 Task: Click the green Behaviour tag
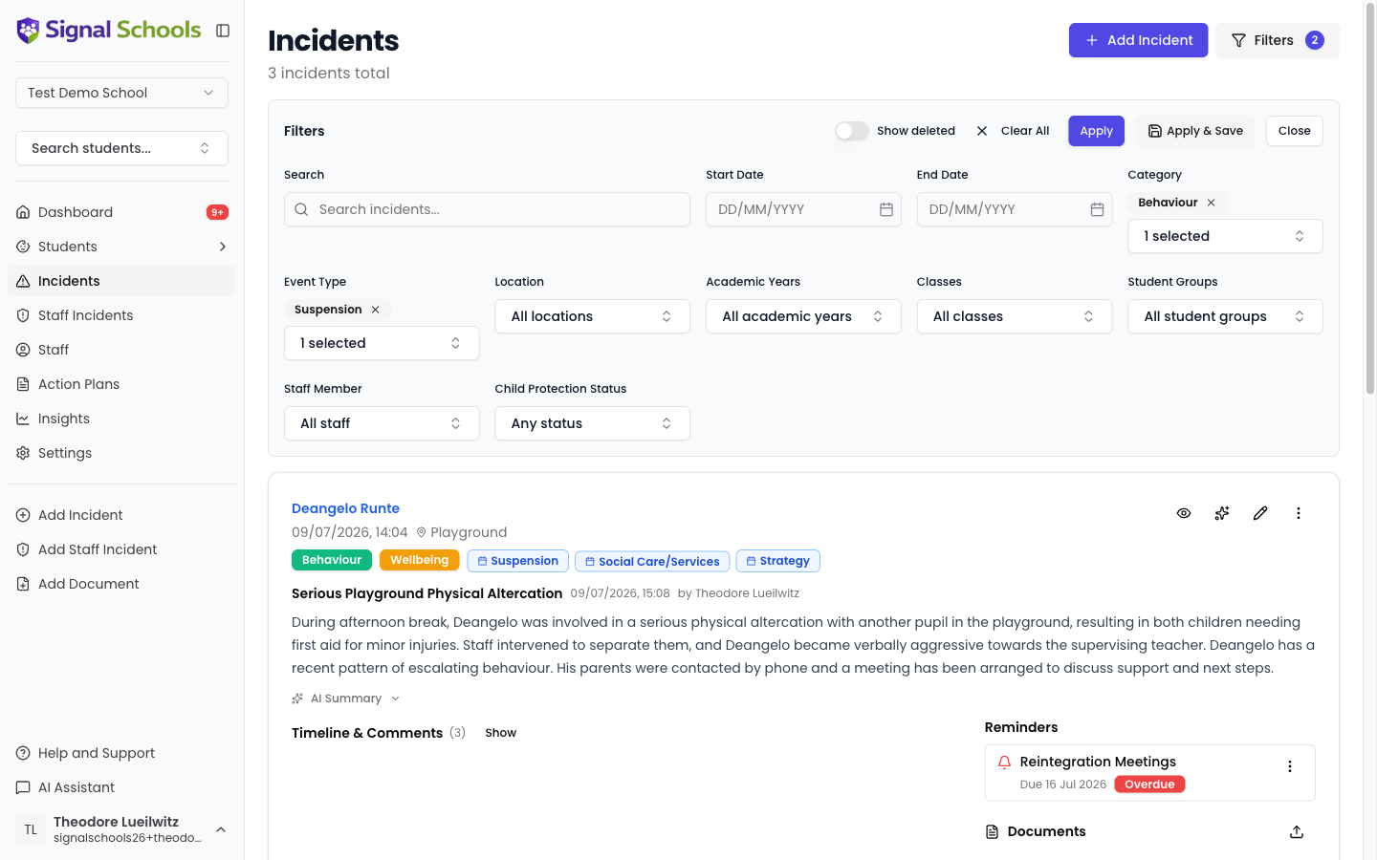332,560
